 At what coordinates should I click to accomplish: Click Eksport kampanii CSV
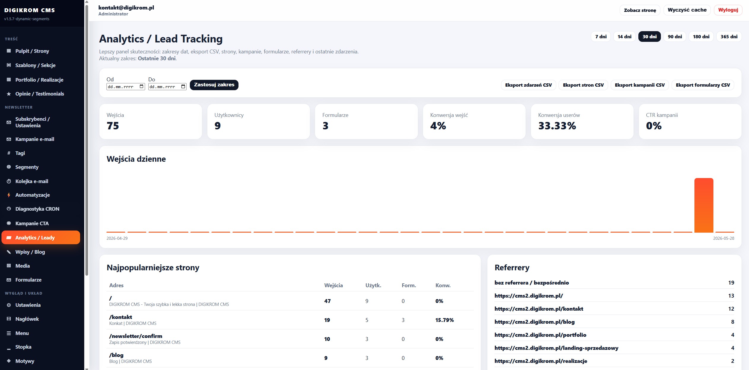pos(640,85)
